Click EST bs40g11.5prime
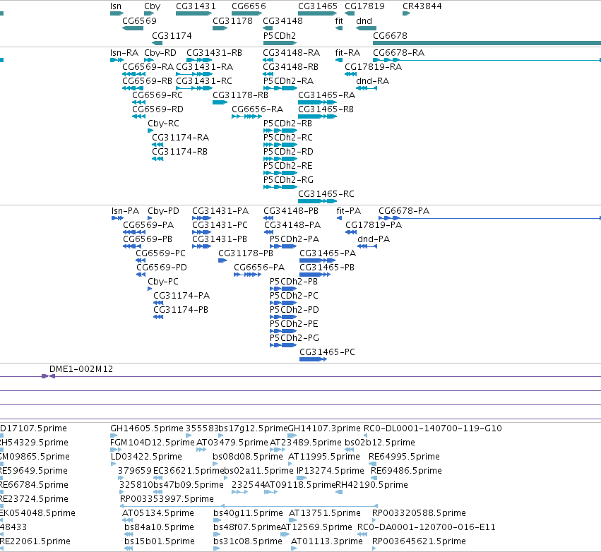The height and width of the screenshot is (552, 601). click(248, 512)
